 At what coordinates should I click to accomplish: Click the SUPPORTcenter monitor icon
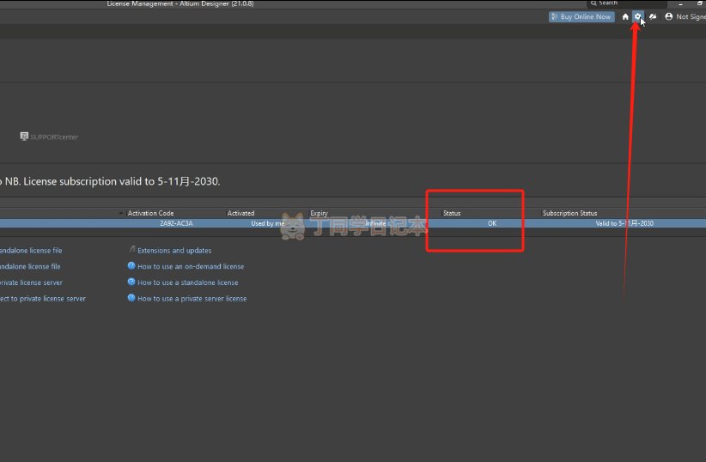coord(24,136)
